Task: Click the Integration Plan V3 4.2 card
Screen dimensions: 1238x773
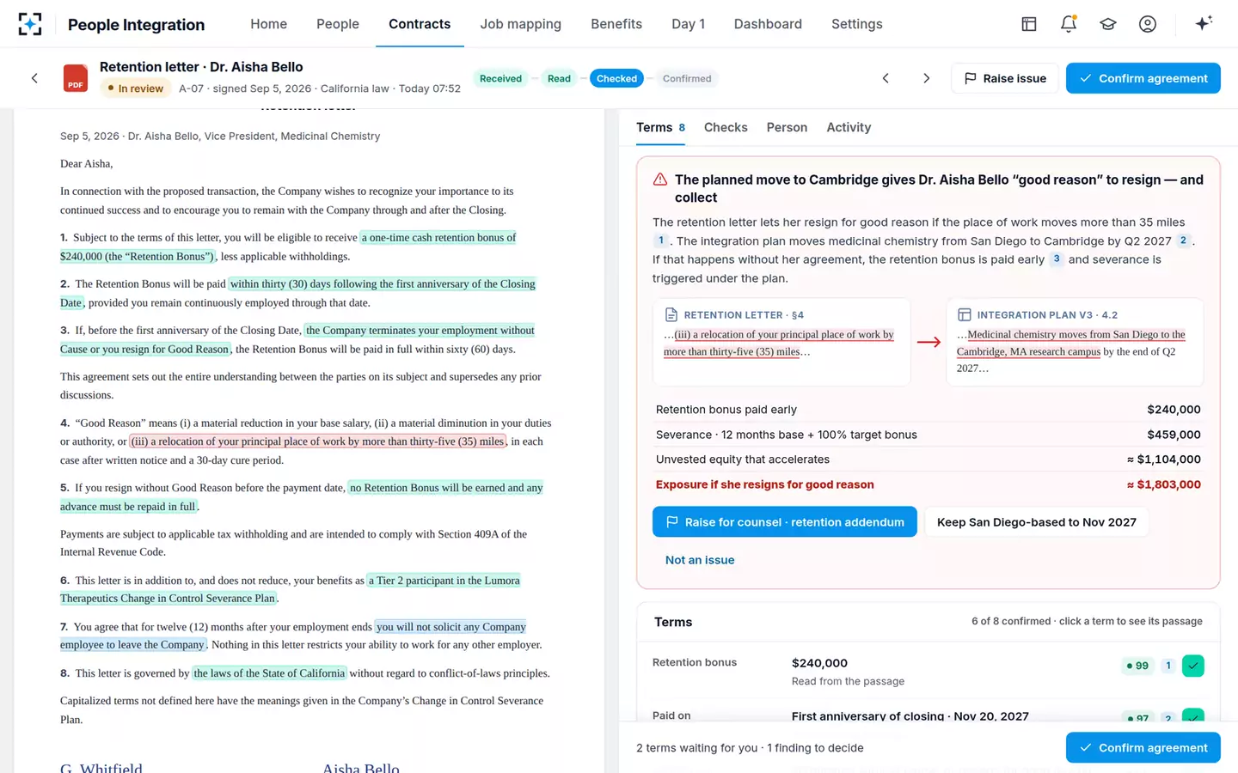Action: (x=1075, y=342)
